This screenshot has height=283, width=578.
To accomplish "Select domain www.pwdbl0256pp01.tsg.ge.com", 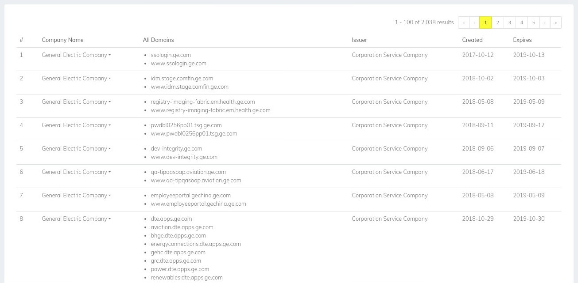I will coord(194,134).
